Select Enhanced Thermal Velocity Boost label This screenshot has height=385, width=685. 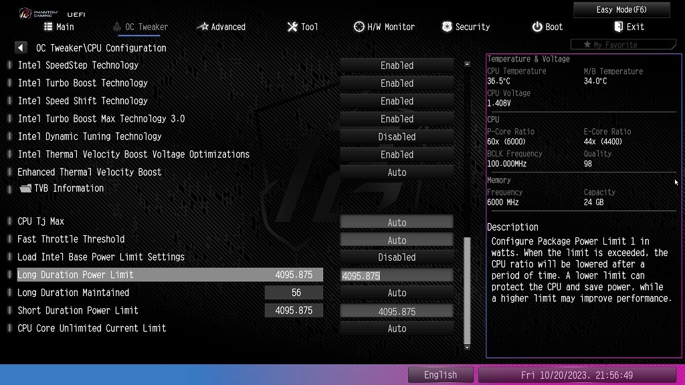click(90, 172)
